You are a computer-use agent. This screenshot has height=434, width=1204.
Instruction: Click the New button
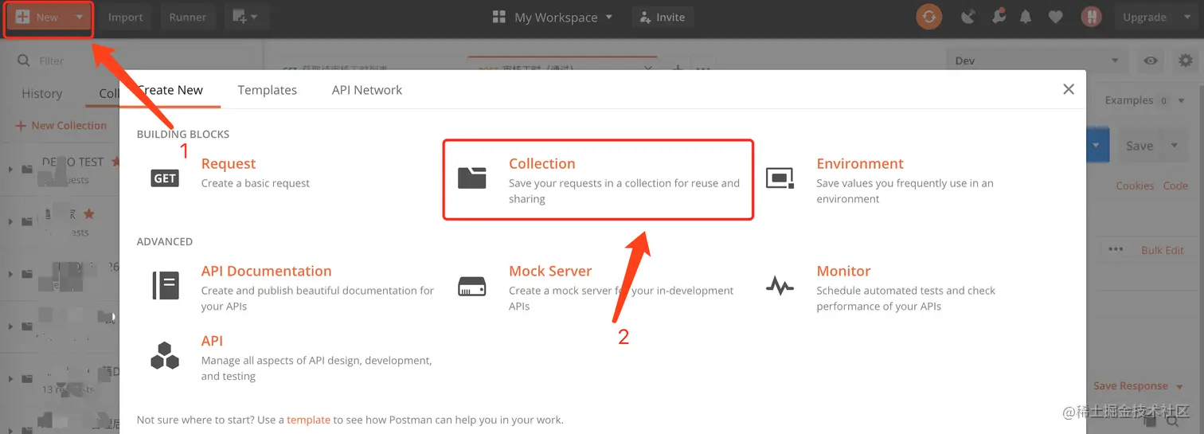[48, 18]
